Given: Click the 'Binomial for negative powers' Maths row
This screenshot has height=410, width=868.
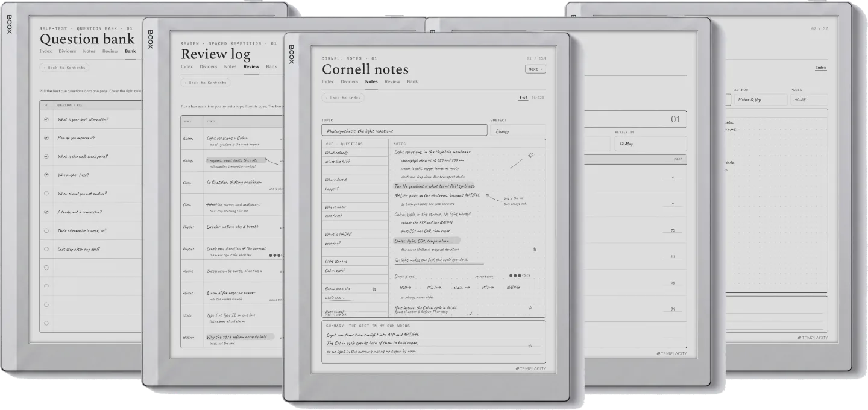Looking at the screenshot, I should pyautogui.click(x=232, y=293).
